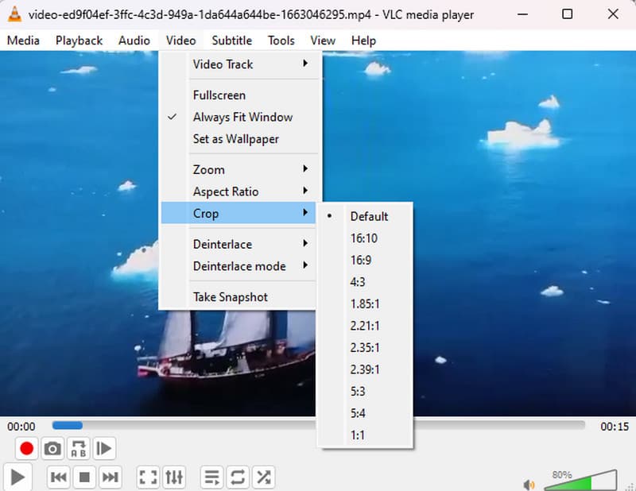Viewport: 636px width, 491px height.
Task: Select 1:1 crop ratio
Action: (x=365, y=435)
